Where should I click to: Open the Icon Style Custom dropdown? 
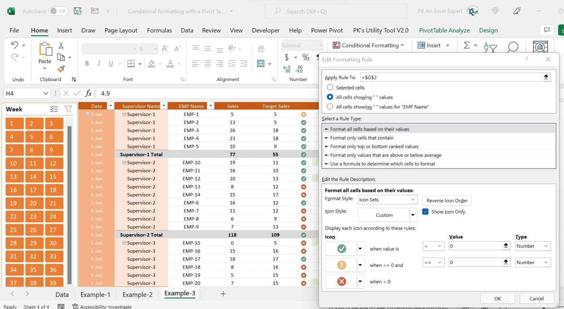click(412, 215)
